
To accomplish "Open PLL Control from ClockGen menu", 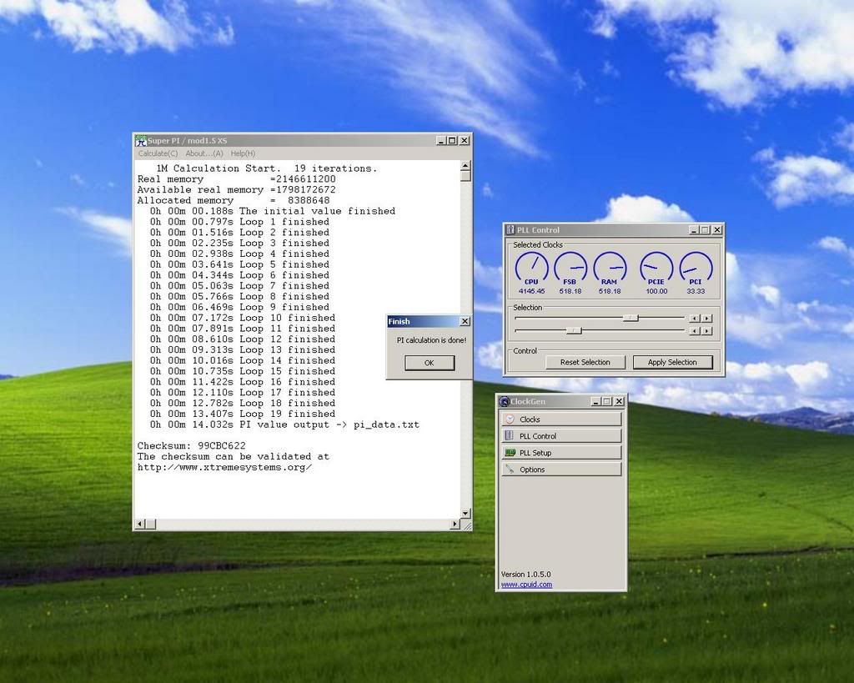I will pos(561,436).
